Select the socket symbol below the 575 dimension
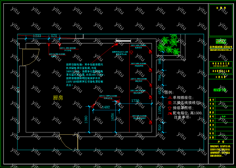The width and height of the screenshot is (236, 168). [x=60, y=44]
